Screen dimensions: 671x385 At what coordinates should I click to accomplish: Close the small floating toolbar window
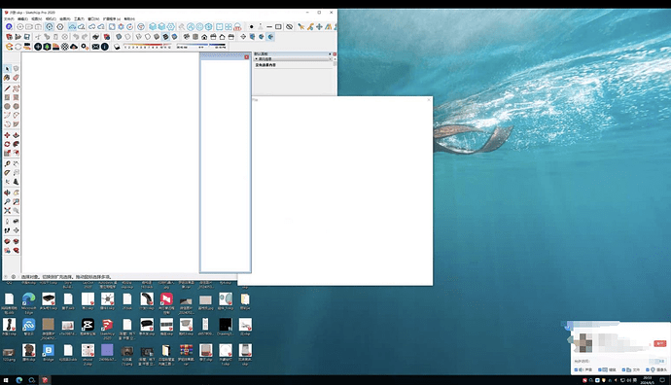point(246,57)
